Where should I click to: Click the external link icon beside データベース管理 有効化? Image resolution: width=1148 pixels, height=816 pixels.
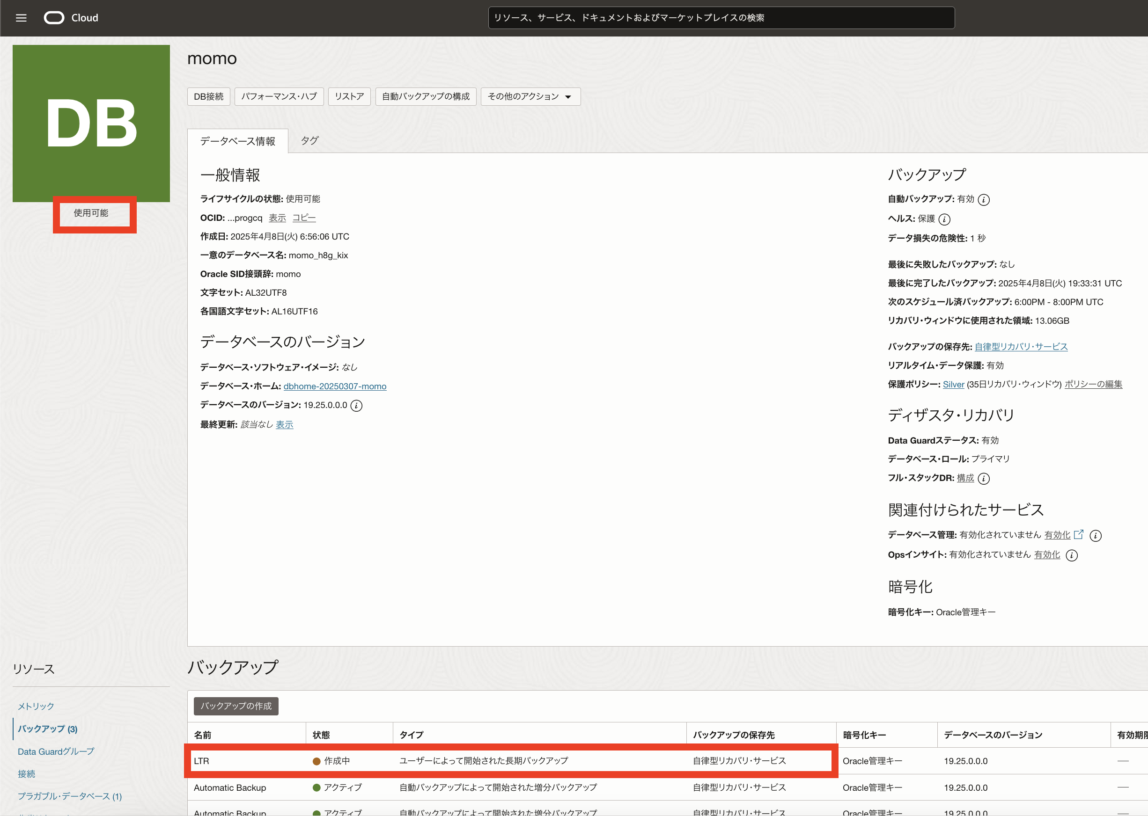pyautogui.click(x=1079, y=535)
